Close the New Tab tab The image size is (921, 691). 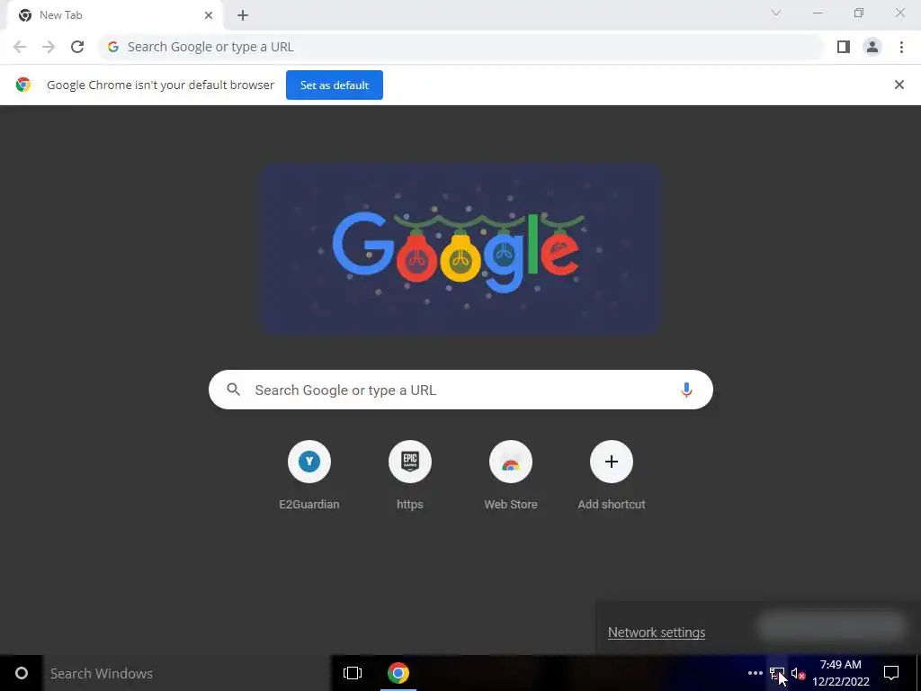point(209,15)
